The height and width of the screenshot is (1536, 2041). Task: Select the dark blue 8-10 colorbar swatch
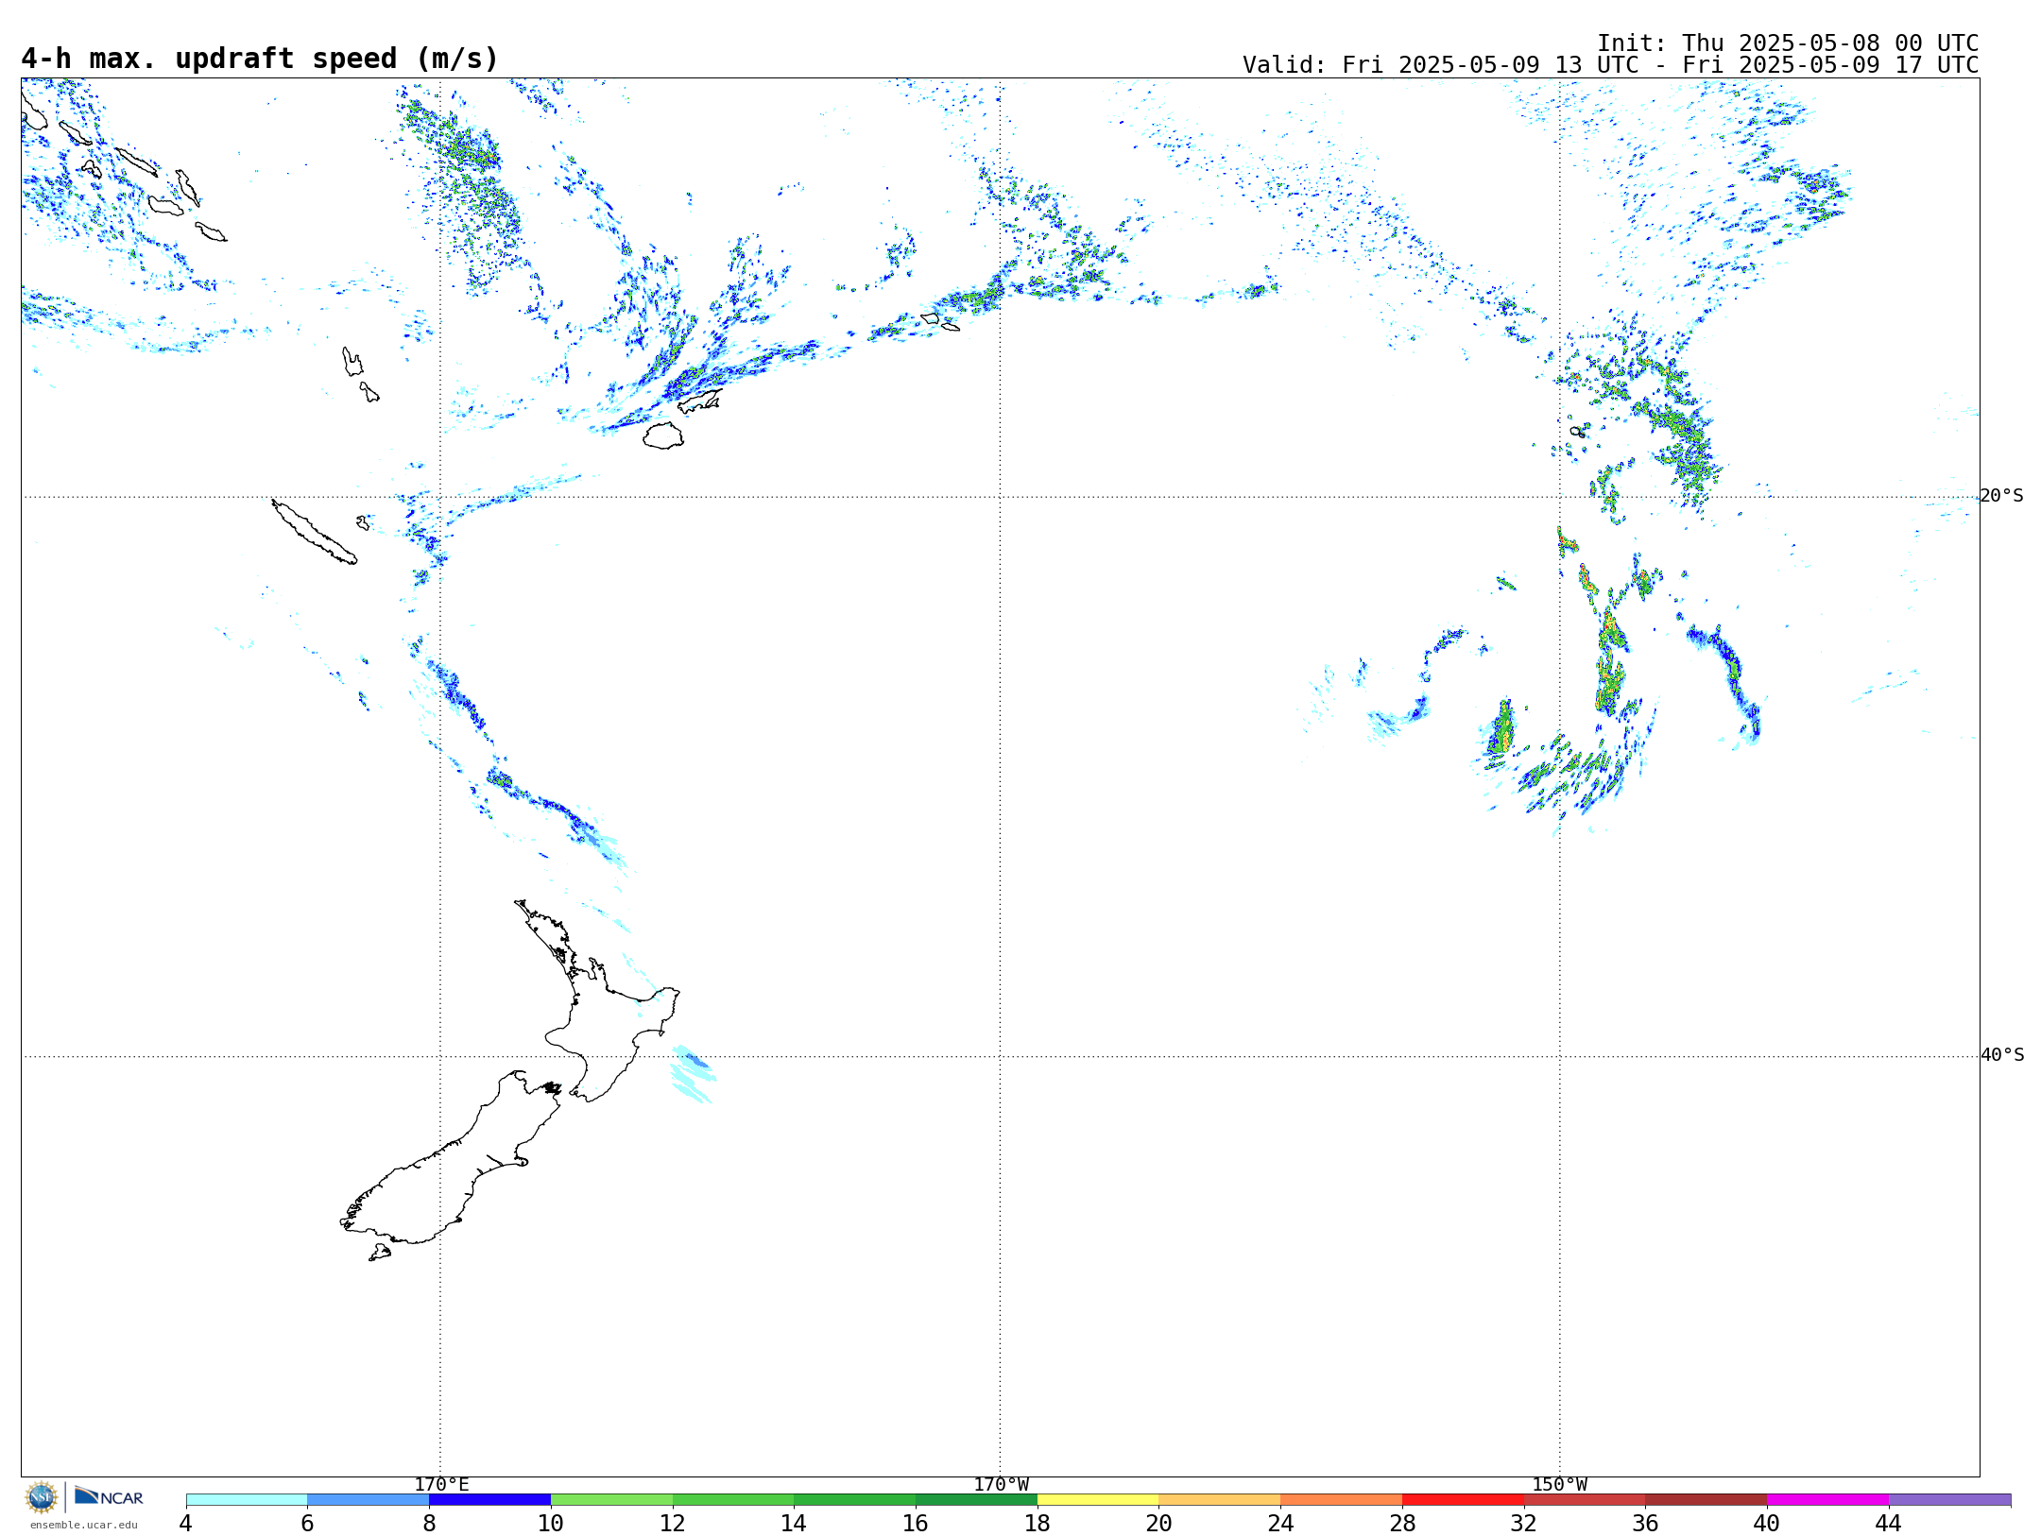489,1500
